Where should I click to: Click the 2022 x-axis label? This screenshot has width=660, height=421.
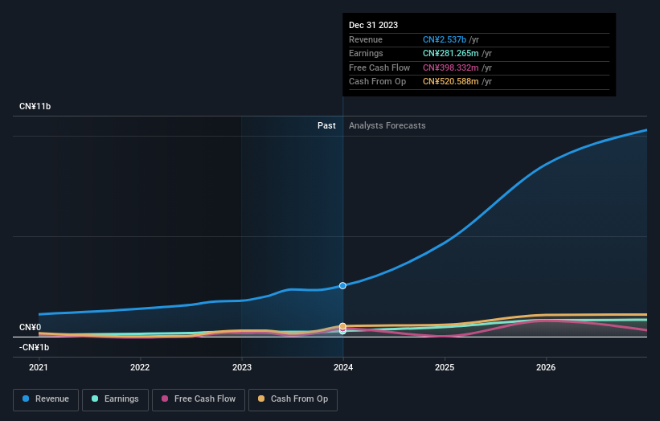(x=140, y=367)
